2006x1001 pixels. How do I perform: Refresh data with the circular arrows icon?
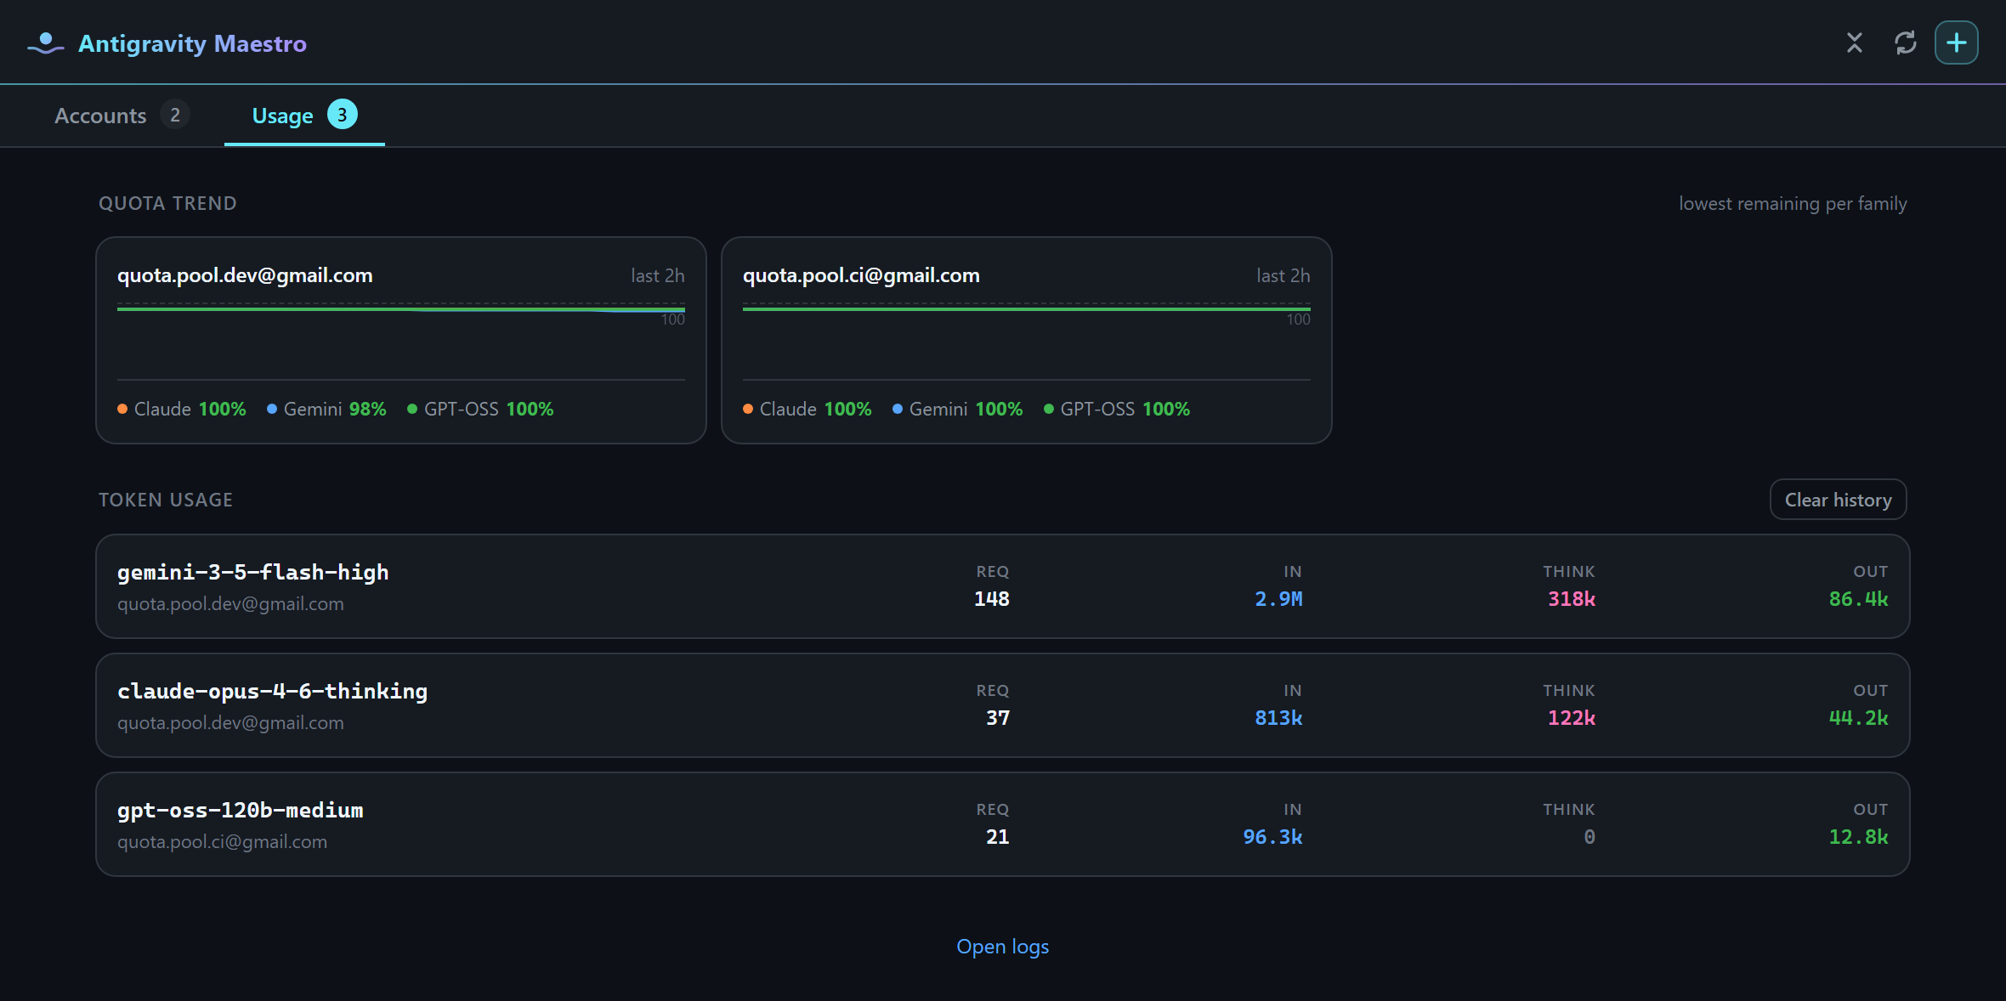tap(1906, 42)
